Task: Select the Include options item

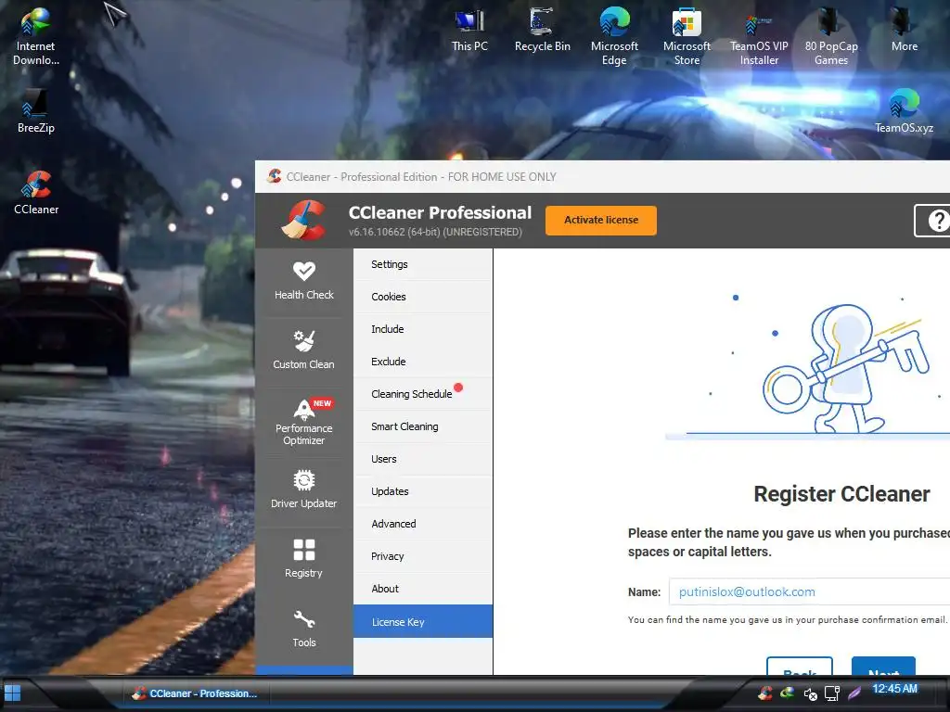Action: click(423, 329)
